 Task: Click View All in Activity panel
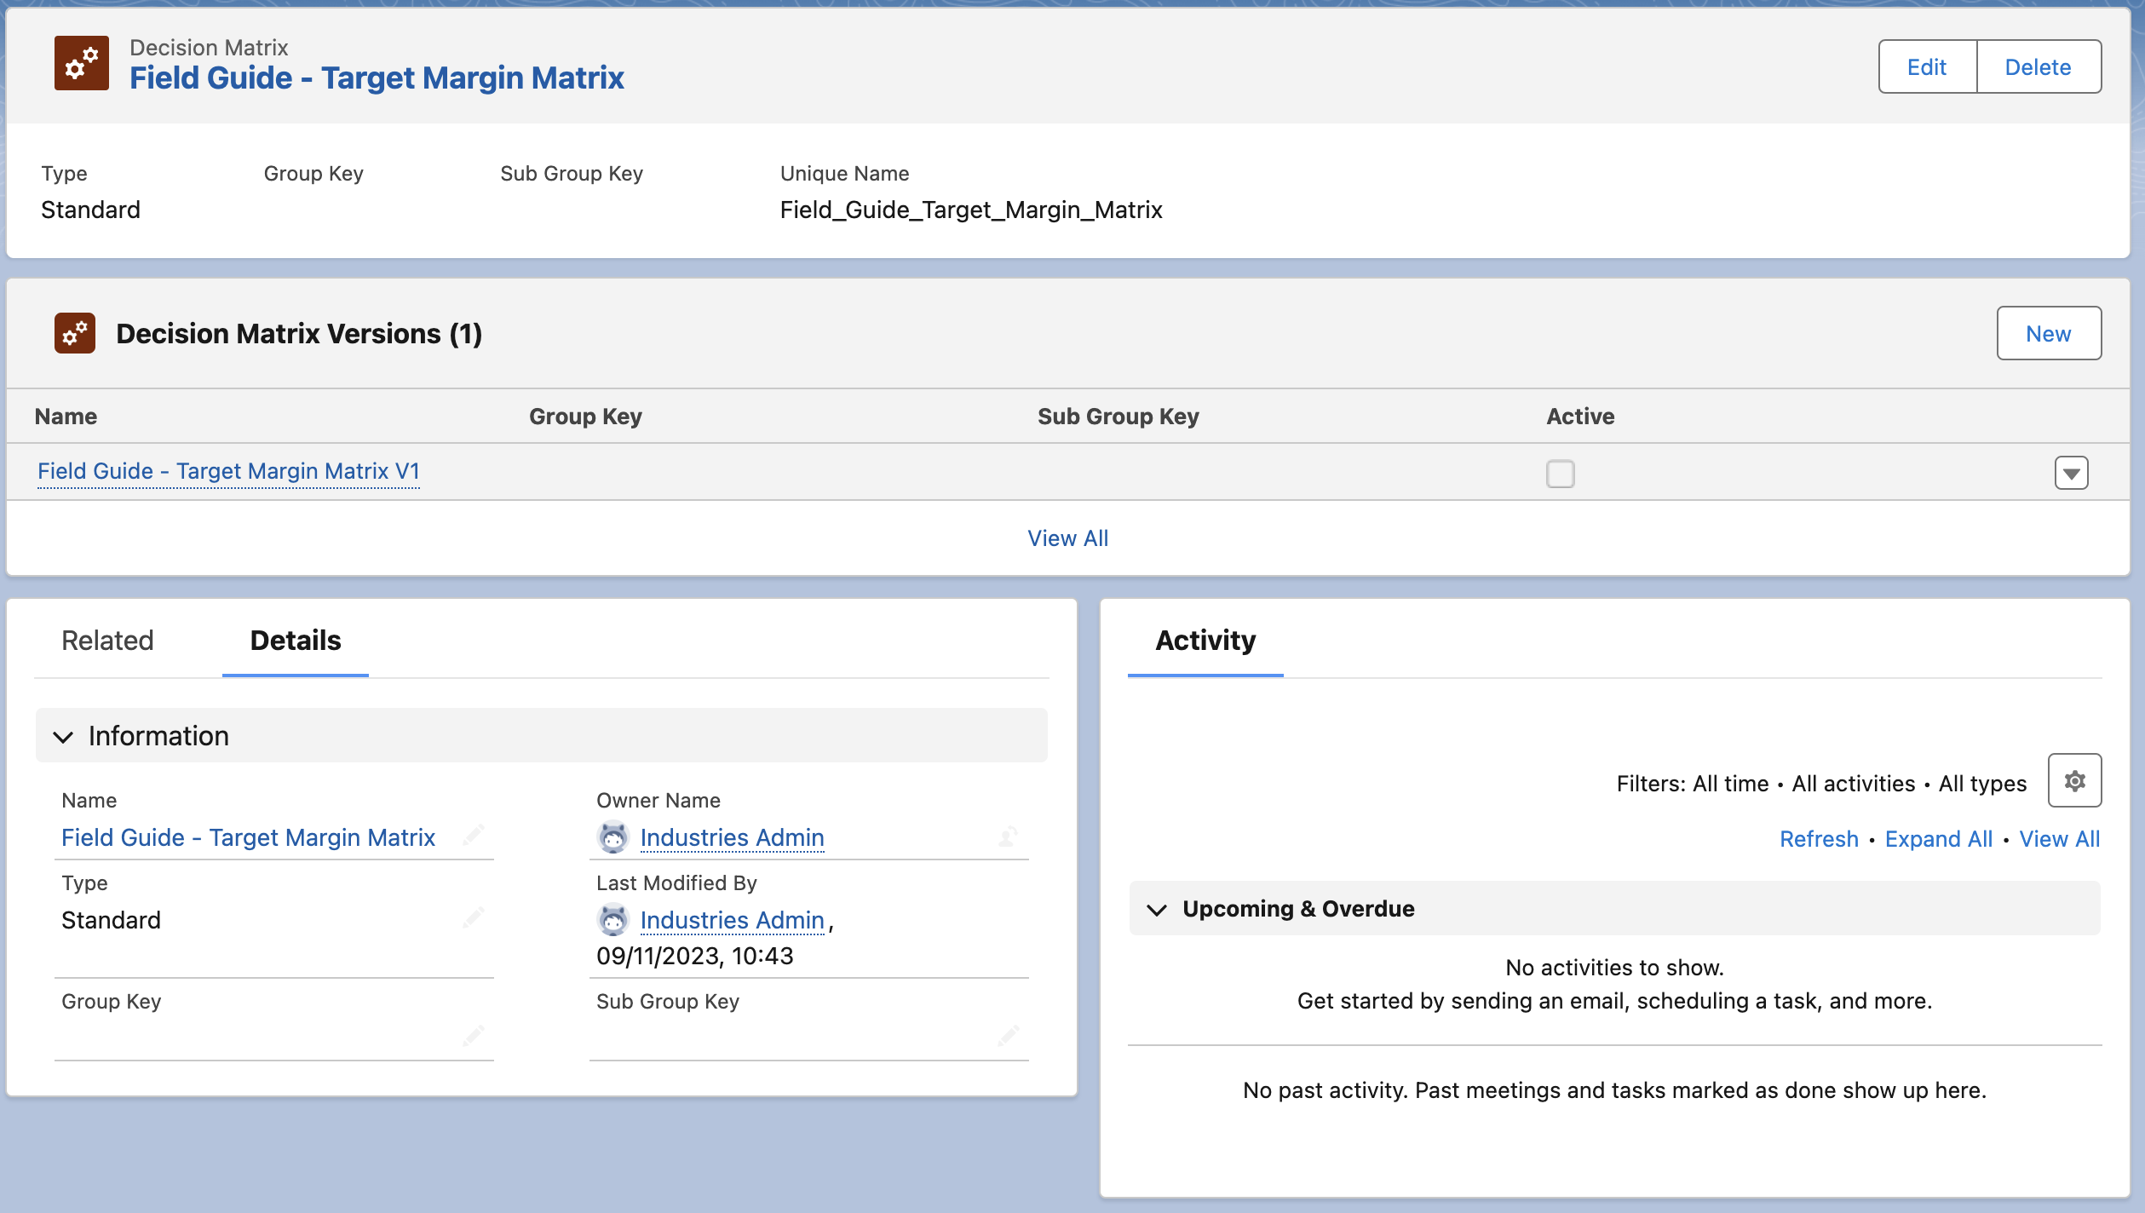coord(2060,839)
